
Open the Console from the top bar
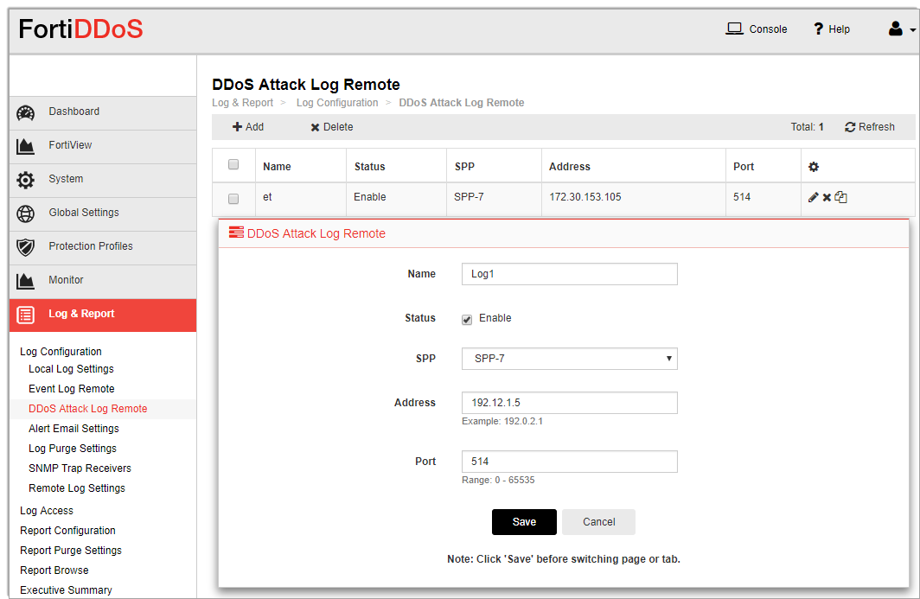(756, 29)
